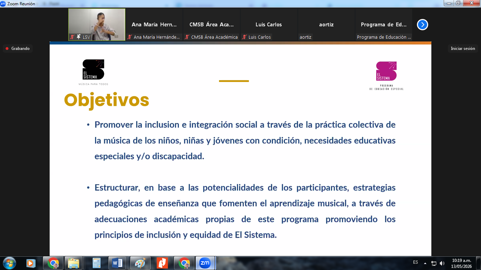Viewport: 481px width, 270px height.
Task: Show hidden system tray icons
Action: point(425,263)
